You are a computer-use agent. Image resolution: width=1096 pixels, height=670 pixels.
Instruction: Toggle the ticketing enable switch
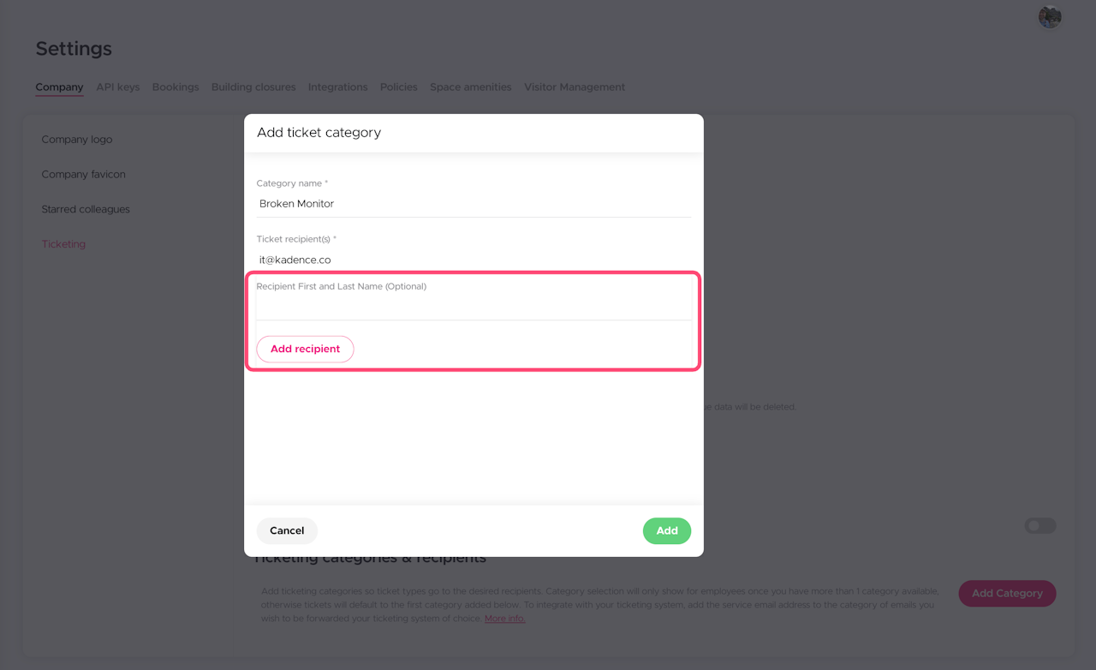[1039, 526]
